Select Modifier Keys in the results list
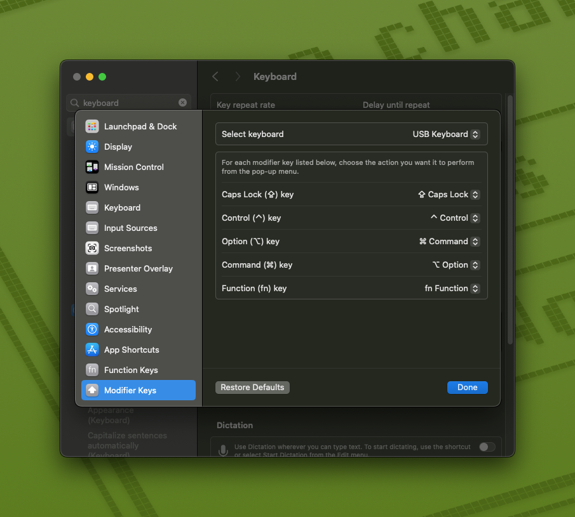575x517 pixels. pyautogui.click(x=139, y=391)
